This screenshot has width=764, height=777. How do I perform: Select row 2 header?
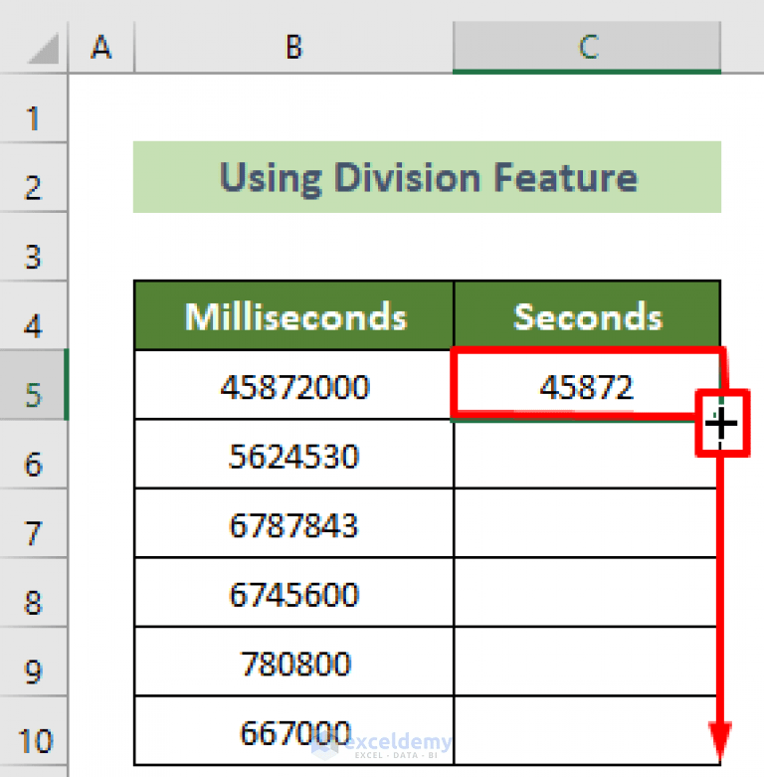[x=33, y=178]
